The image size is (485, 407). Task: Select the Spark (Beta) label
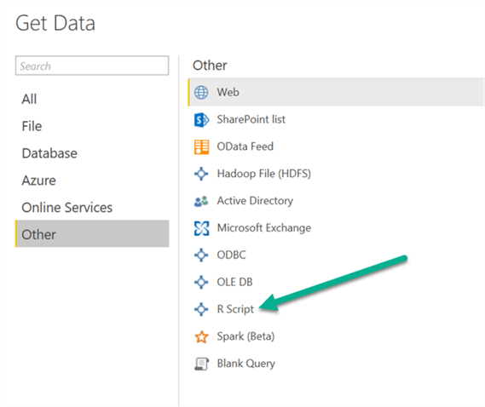(x=245, y=336)
